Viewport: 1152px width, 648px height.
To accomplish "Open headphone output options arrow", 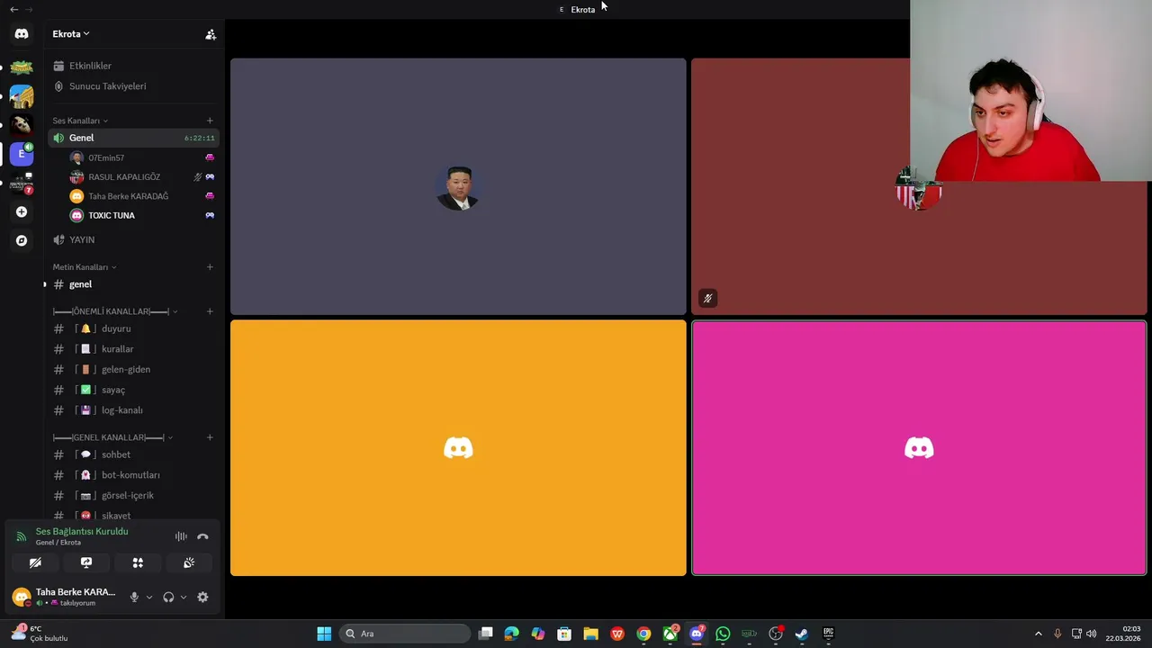I will [x=184, y=597].
